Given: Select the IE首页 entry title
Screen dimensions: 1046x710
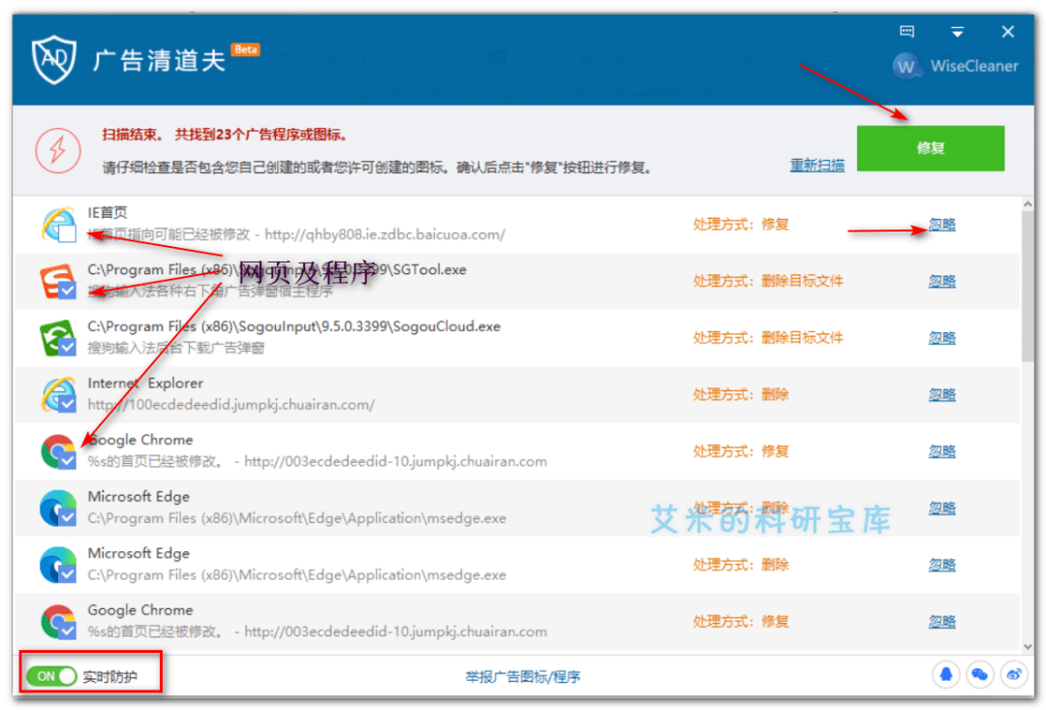Looking at the screenshot, I should (x=108, y=213).
